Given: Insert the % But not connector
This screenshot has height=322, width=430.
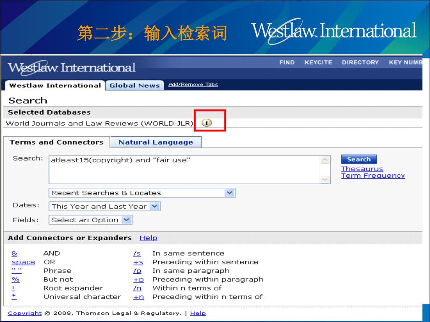Looking at the screenshot, I should (16, 280).
